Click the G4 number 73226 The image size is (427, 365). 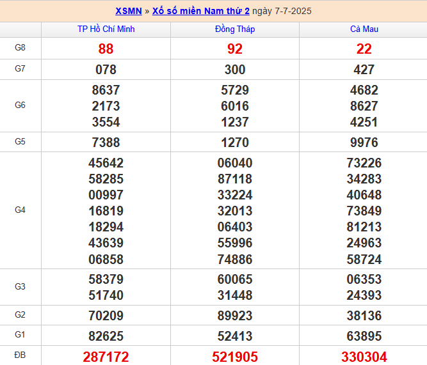tap(364, 163)
